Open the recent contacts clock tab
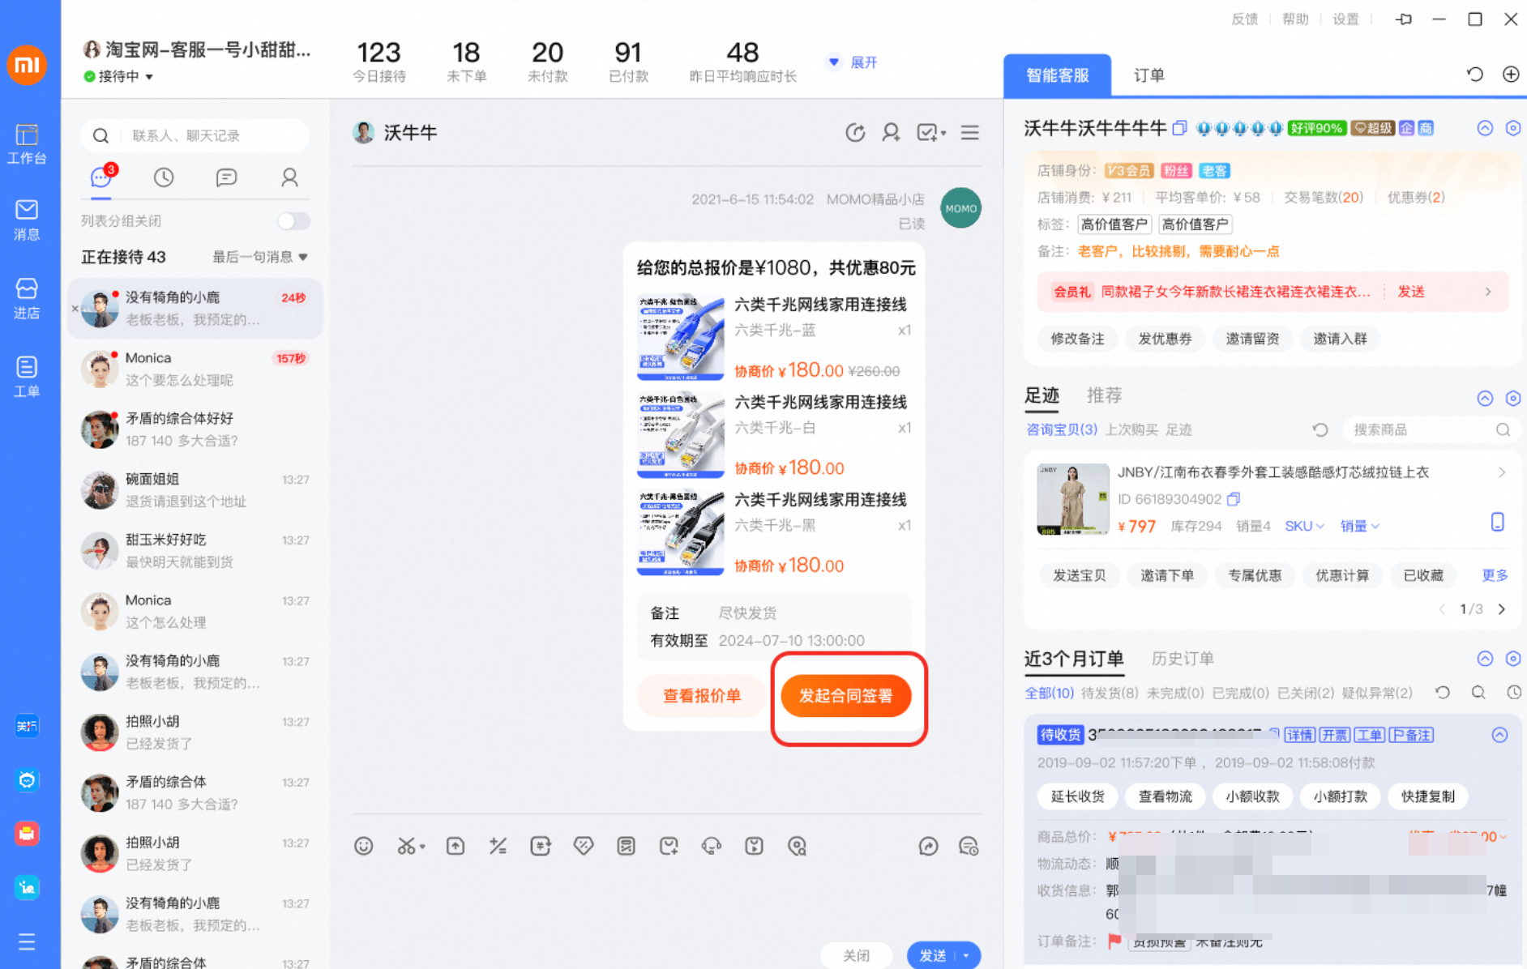This screenshot has height=969, width=1527. 164,177
